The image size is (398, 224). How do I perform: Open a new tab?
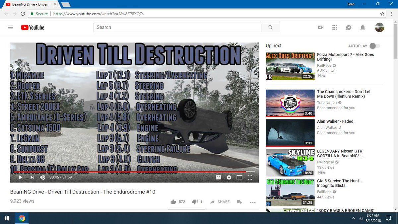66,5
